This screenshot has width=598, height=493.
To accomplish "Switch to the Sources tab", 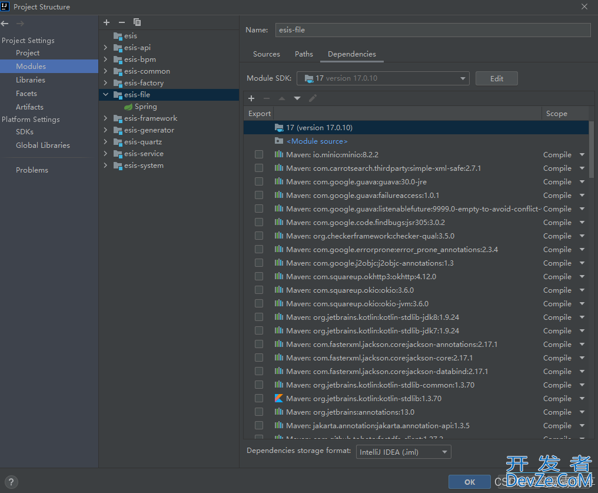I will [267, 54].
